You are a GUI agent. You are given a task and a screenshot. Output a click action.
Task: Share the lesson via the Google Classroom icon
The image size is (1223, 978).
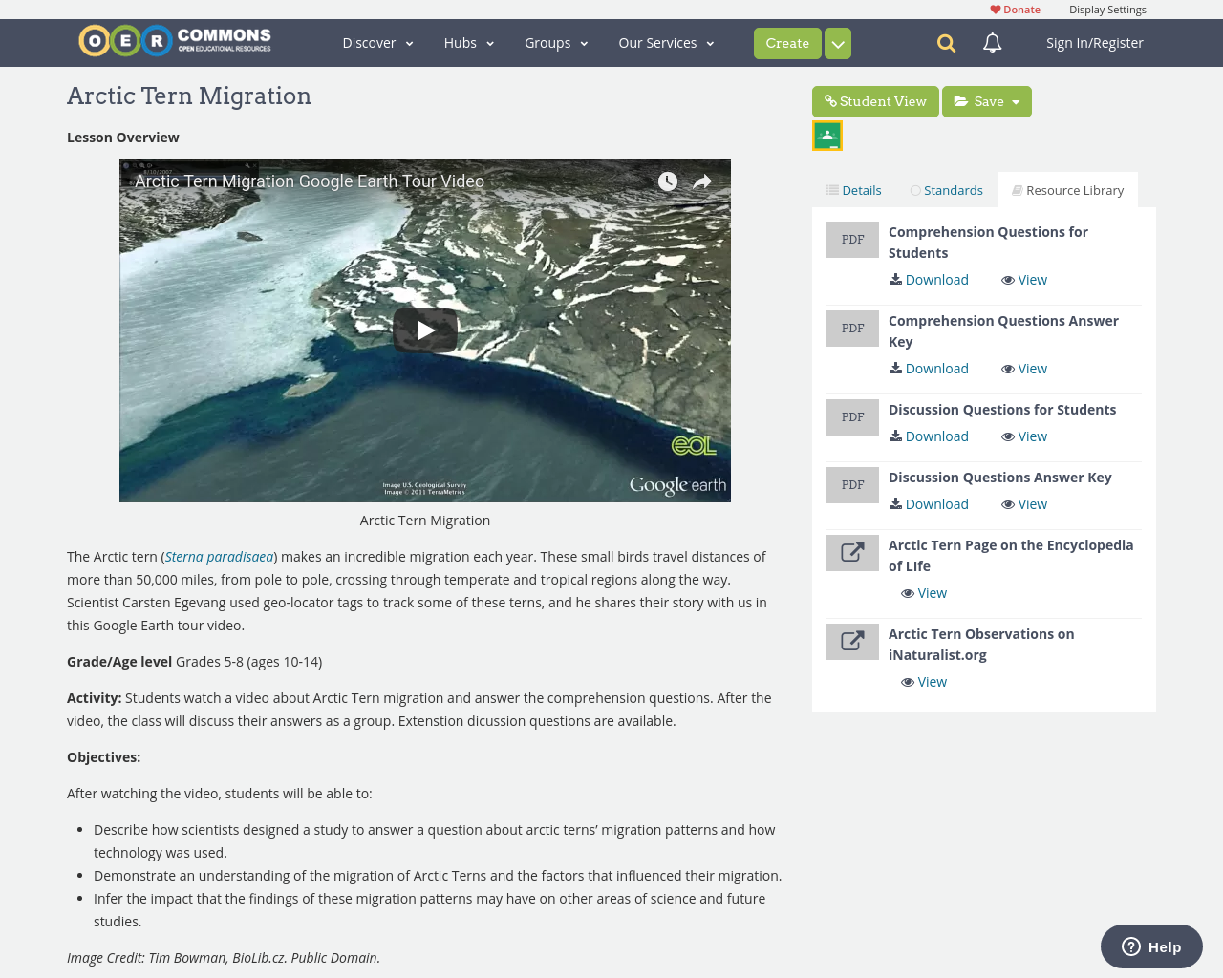coord(826,135)
